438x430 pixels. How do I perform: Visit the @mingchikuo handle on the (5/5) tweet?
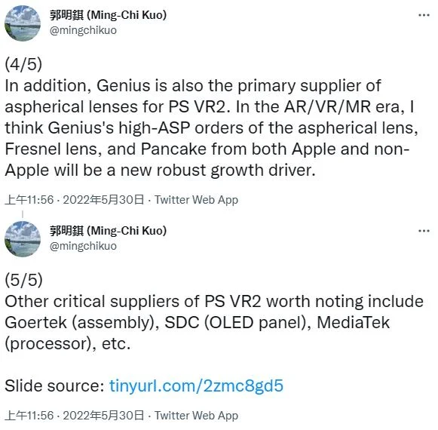83,246
